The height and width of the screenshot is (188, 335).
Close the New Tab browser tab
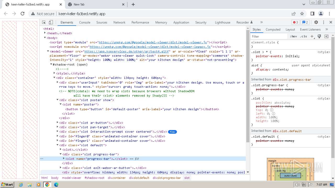click(124, 4)
